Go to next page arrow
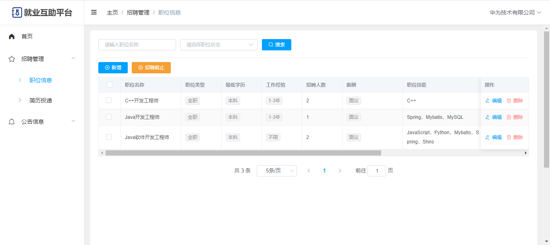The width and height of the screenshot is (550, 245). tap(340, 171)
